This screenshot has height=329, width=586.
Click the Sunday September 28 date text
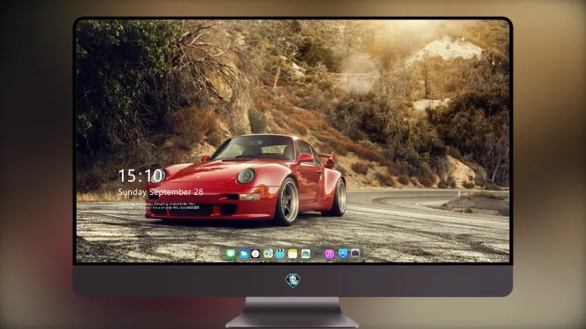pyautogui.click(x=161, y=192)
